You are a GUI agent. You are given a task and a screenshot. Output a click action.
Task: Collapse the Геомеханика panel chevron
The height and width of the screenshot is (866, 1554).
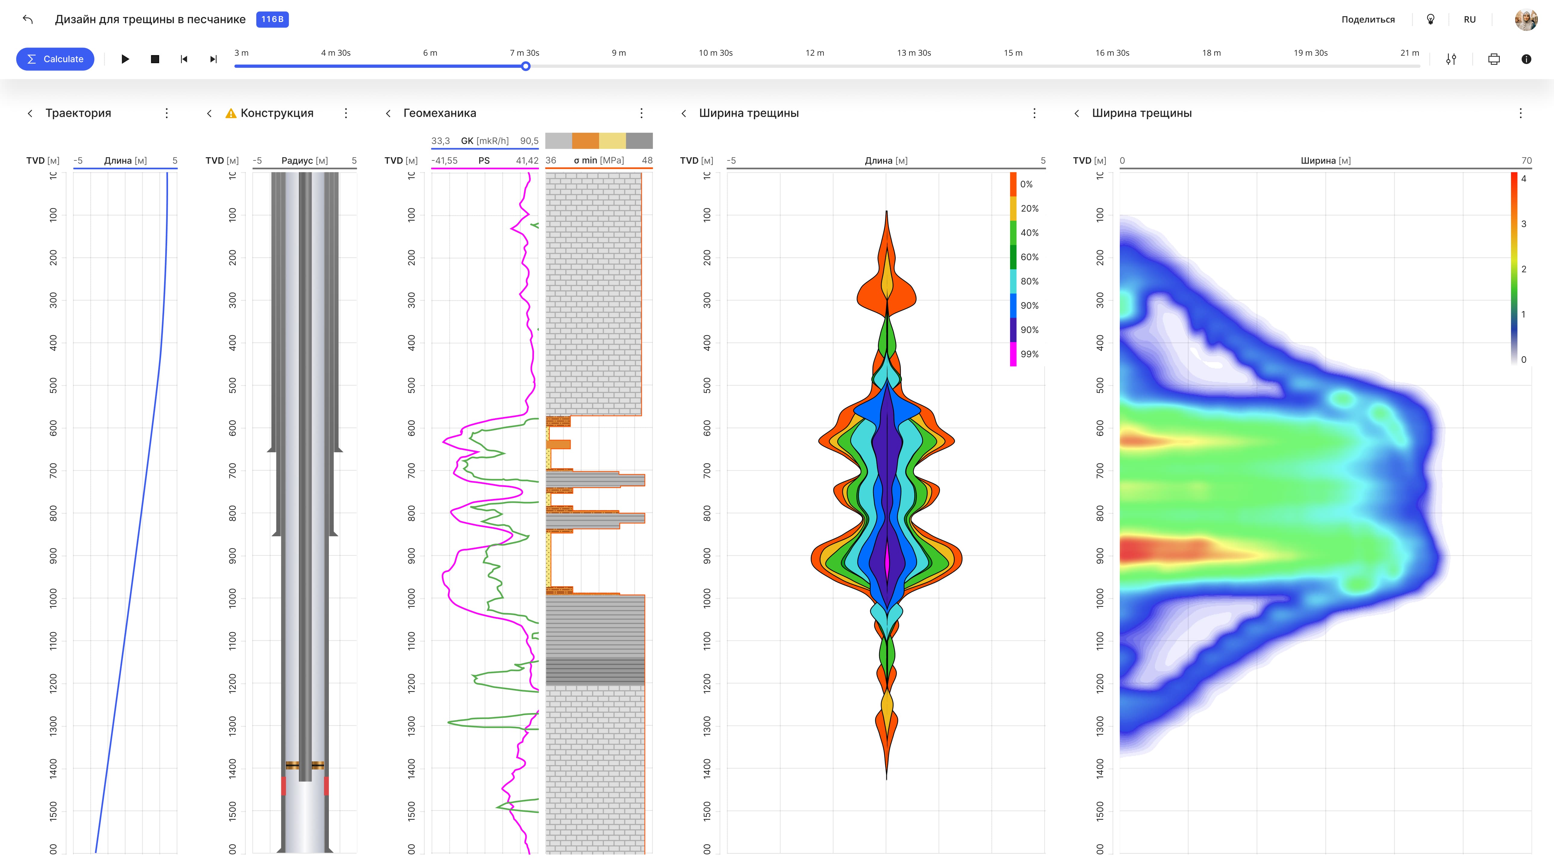coord(388,114)
